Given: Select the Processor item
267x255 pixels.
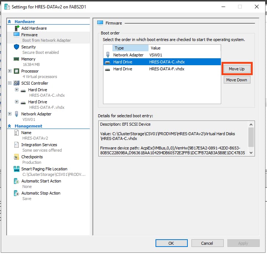Looking at the screenshot, I should (30, 71).
